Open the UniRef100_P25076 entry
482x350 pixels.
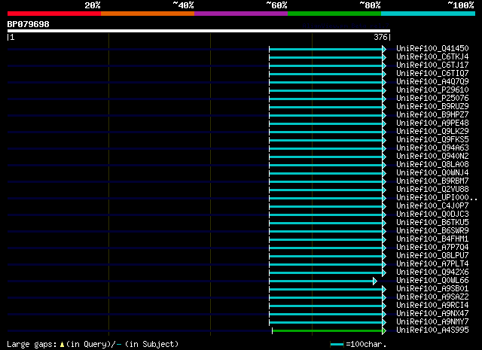(x=432, y=99)
